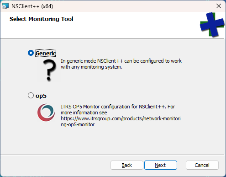Viewport: 226px width, 177px height.
Task: Click the 'NSClient++ (x64)' window title
Action: (32, 6)
